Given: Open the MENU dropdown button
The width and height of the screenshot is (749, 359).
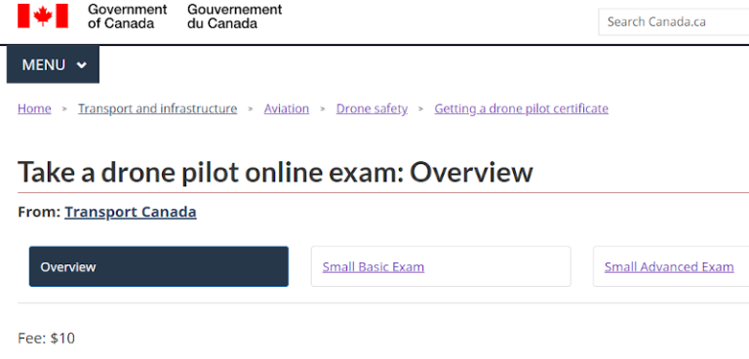Looking at the screenshot, I should (53, 64).
